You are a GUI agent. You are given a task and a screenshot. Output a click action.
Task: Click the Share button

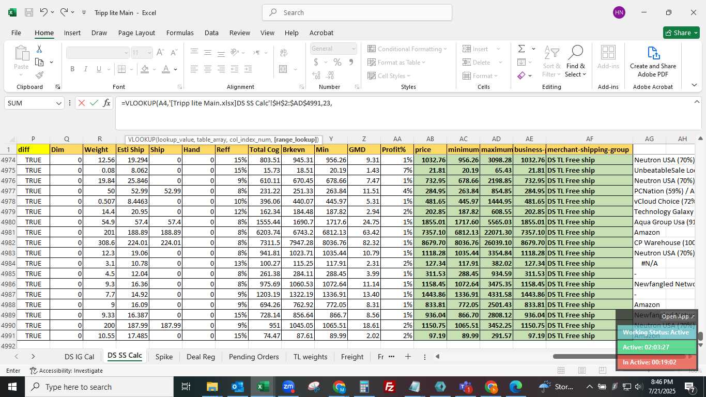click(681, 33)
